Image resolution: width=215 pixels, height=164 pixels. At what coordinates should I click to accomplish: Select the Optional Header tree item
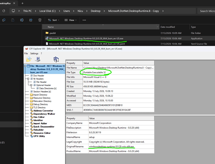tap(43, 85)
